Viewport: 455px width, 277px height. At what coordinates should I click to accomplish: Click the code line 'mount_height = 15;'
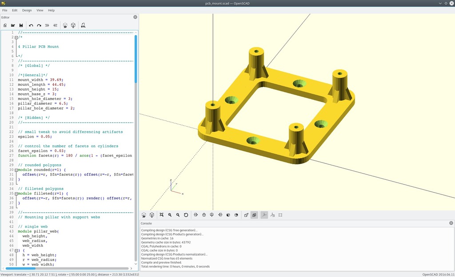click(38, 89)
